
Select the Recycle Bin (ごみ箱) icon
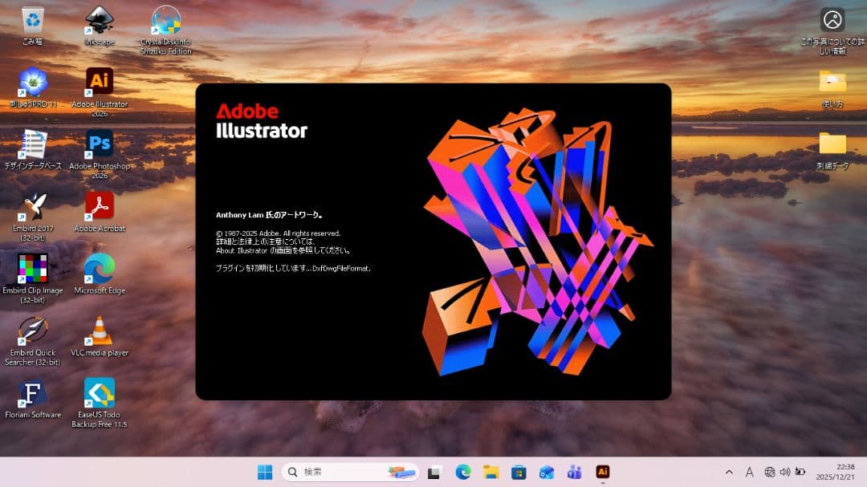click(33, 21)
